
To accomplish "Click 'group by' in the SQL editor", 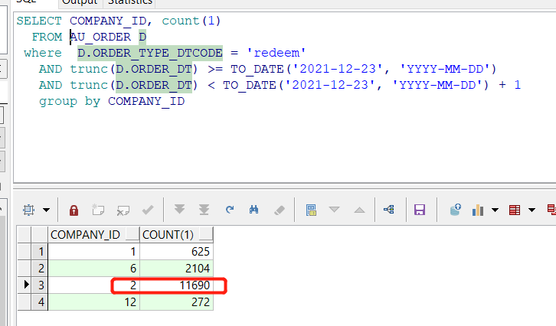I will [70, 102].
